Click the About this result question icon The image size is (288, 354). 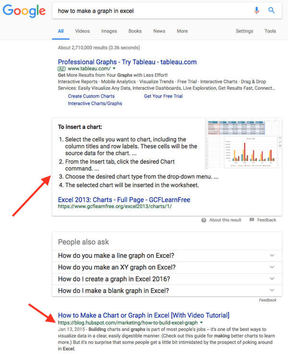tap(204, 220)
